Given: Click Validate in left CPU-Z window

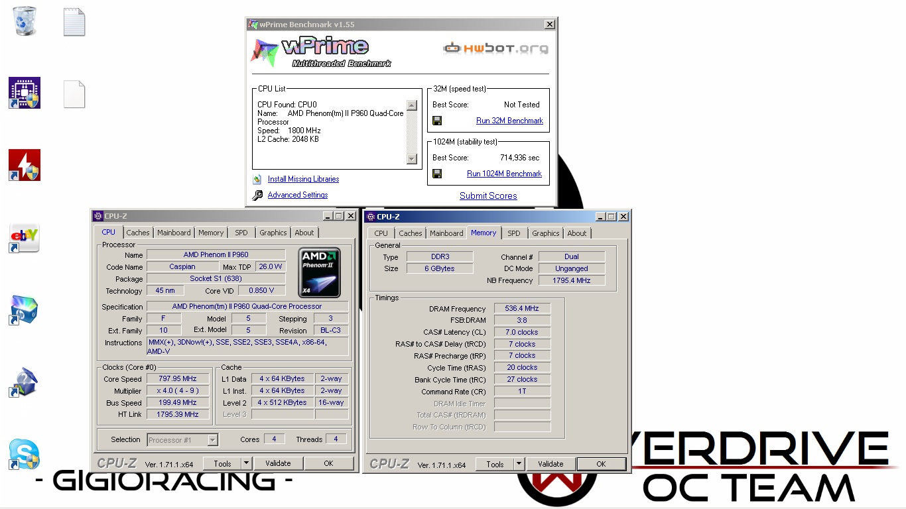Looking at the screenshot, I should (279, 463).
